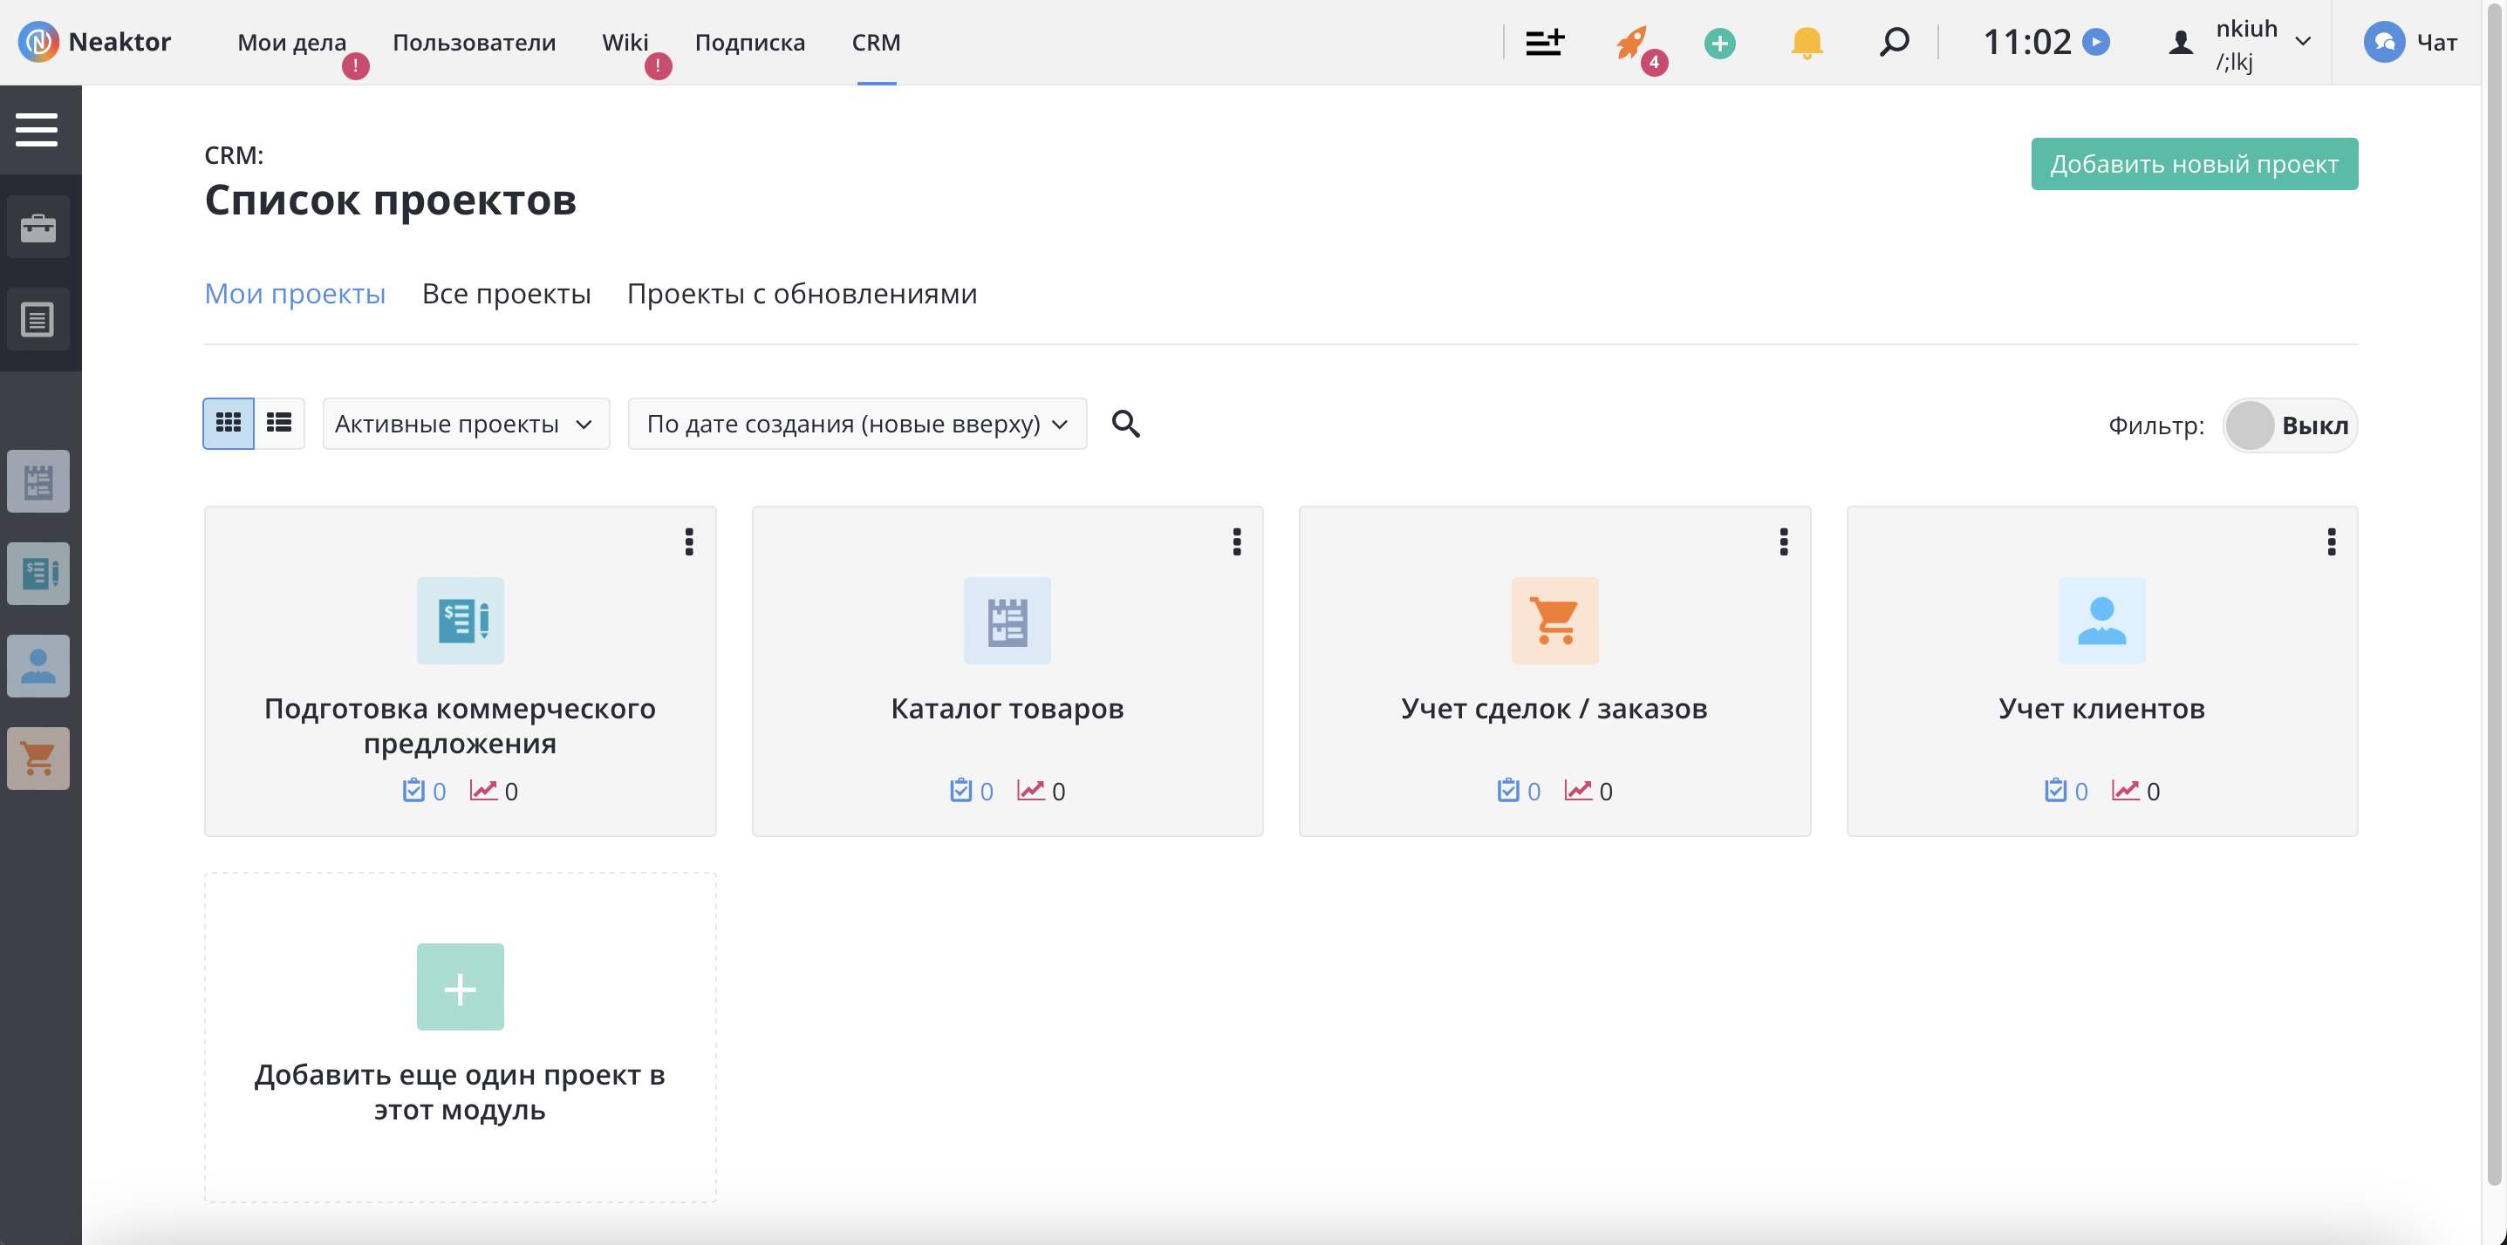Open the three-dot menu on Каталог товаров card
Screen dimensions: 2507x1245
(1237, 541)
